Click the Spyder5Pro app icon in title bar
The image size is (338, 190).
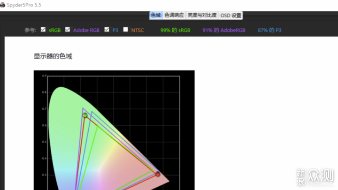2,5
